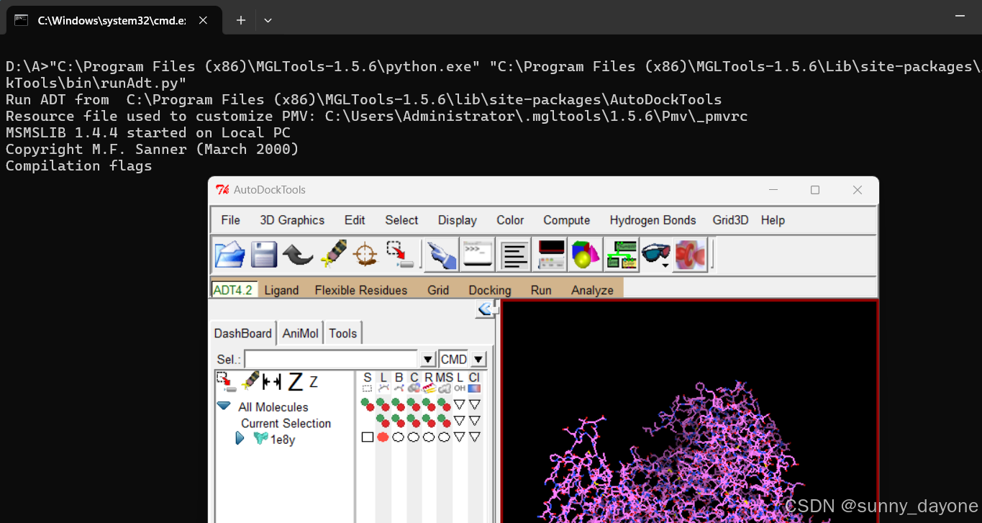This screenshot has height=523, width=982.
Task: Open label triangle menu for 1e8y row
Action: point(459,437)
